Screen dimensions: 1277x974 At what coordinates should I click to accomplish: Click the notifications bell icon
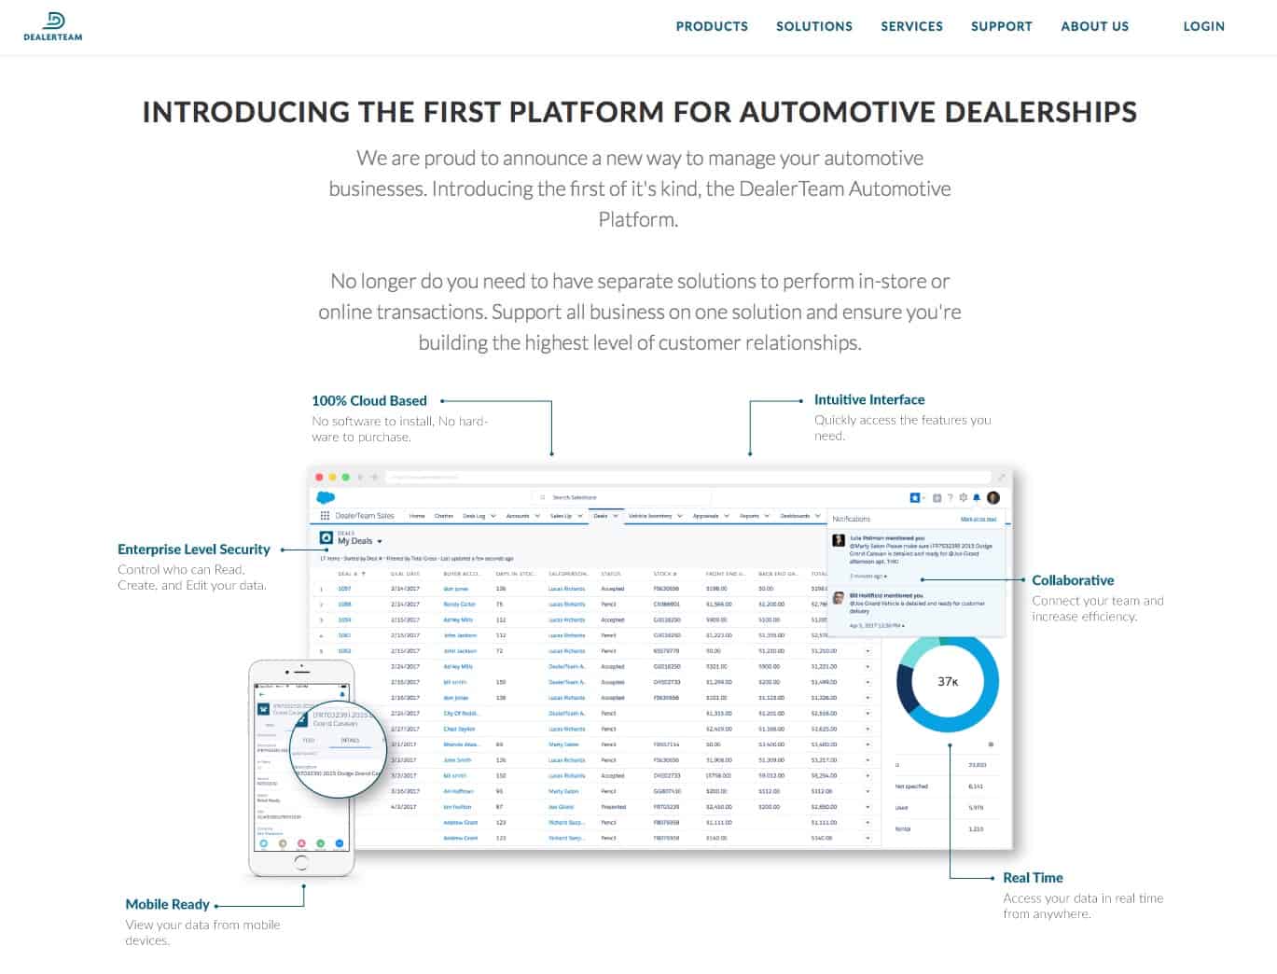coord(977,497)
